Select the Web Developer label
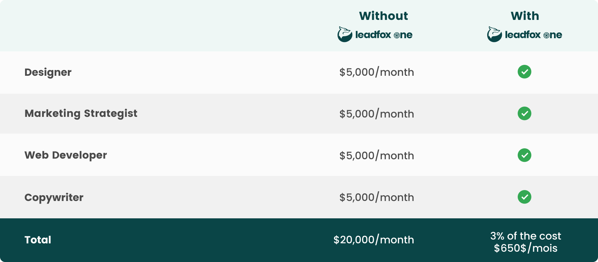 coord(66,155)
